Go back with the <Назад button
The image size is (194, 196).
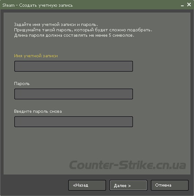click(x=87, y=185)
